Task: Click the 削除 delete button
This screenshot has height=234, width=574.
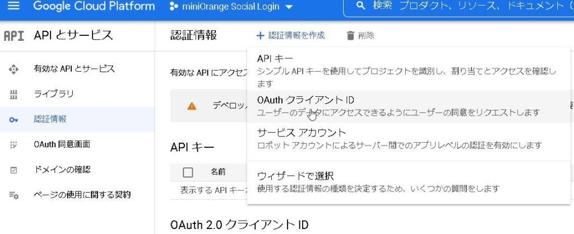Action: tap(360, 36)
